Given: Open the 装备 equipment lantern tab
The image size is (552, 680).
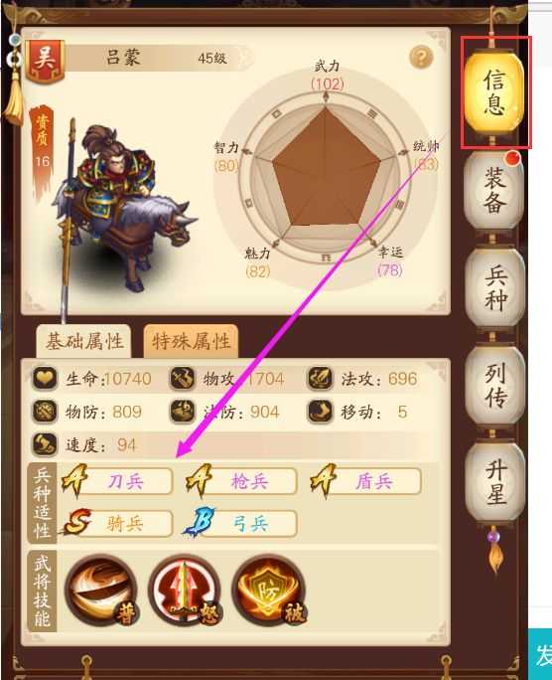Looking at the screenshot, I should pos(494,191).
